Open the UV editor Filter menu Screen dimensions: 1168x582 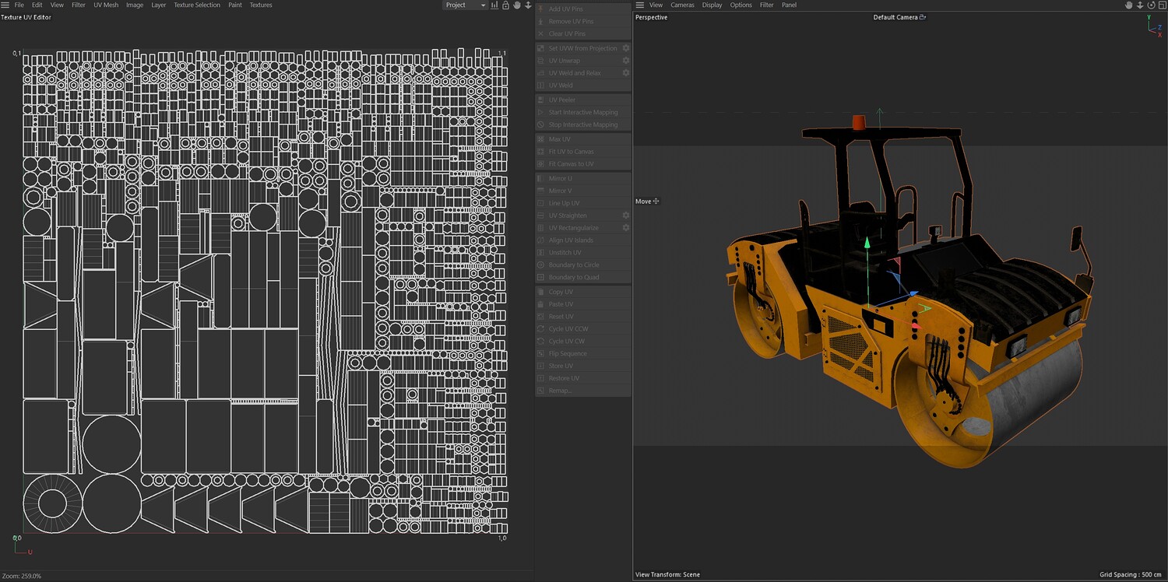(79, 5)
